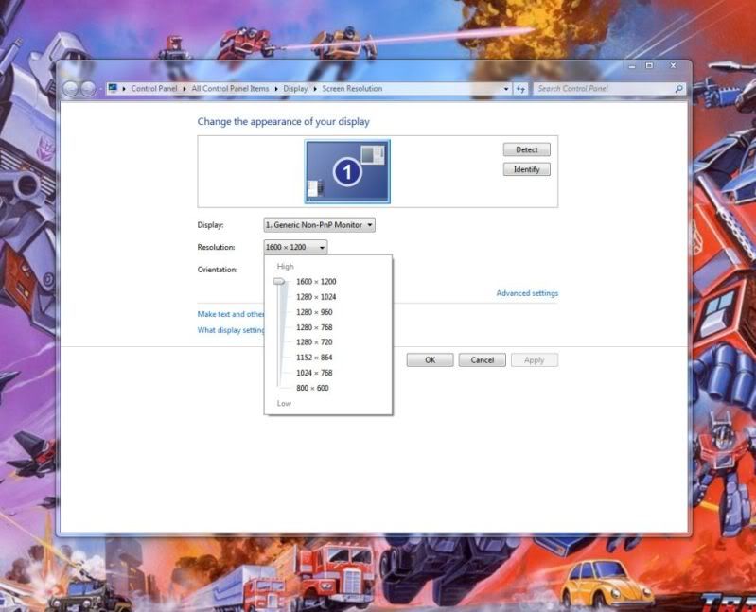This screenshot has height=612, width=756.
Task: Choose 1280 × 720 resolution
Action: click(x=314, y=342)
